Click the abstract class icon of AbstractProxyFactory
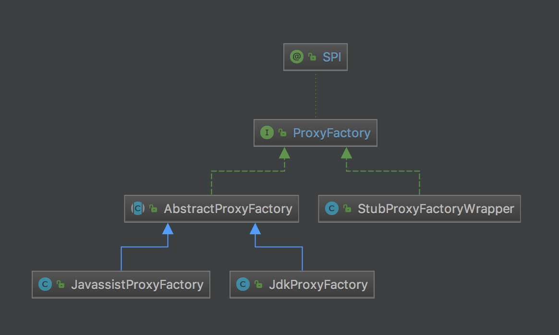 tap(137, 208)
